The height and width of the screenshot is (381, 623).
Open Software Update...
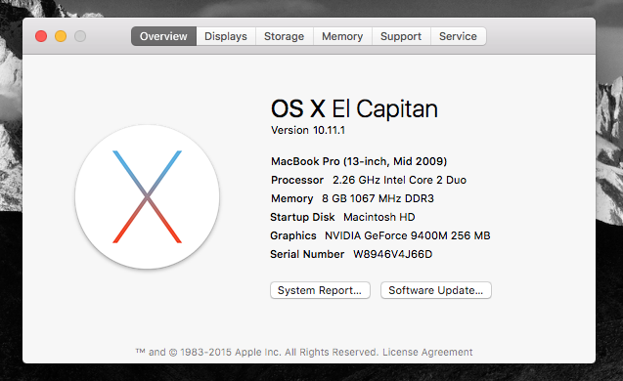tap(436, 290)
